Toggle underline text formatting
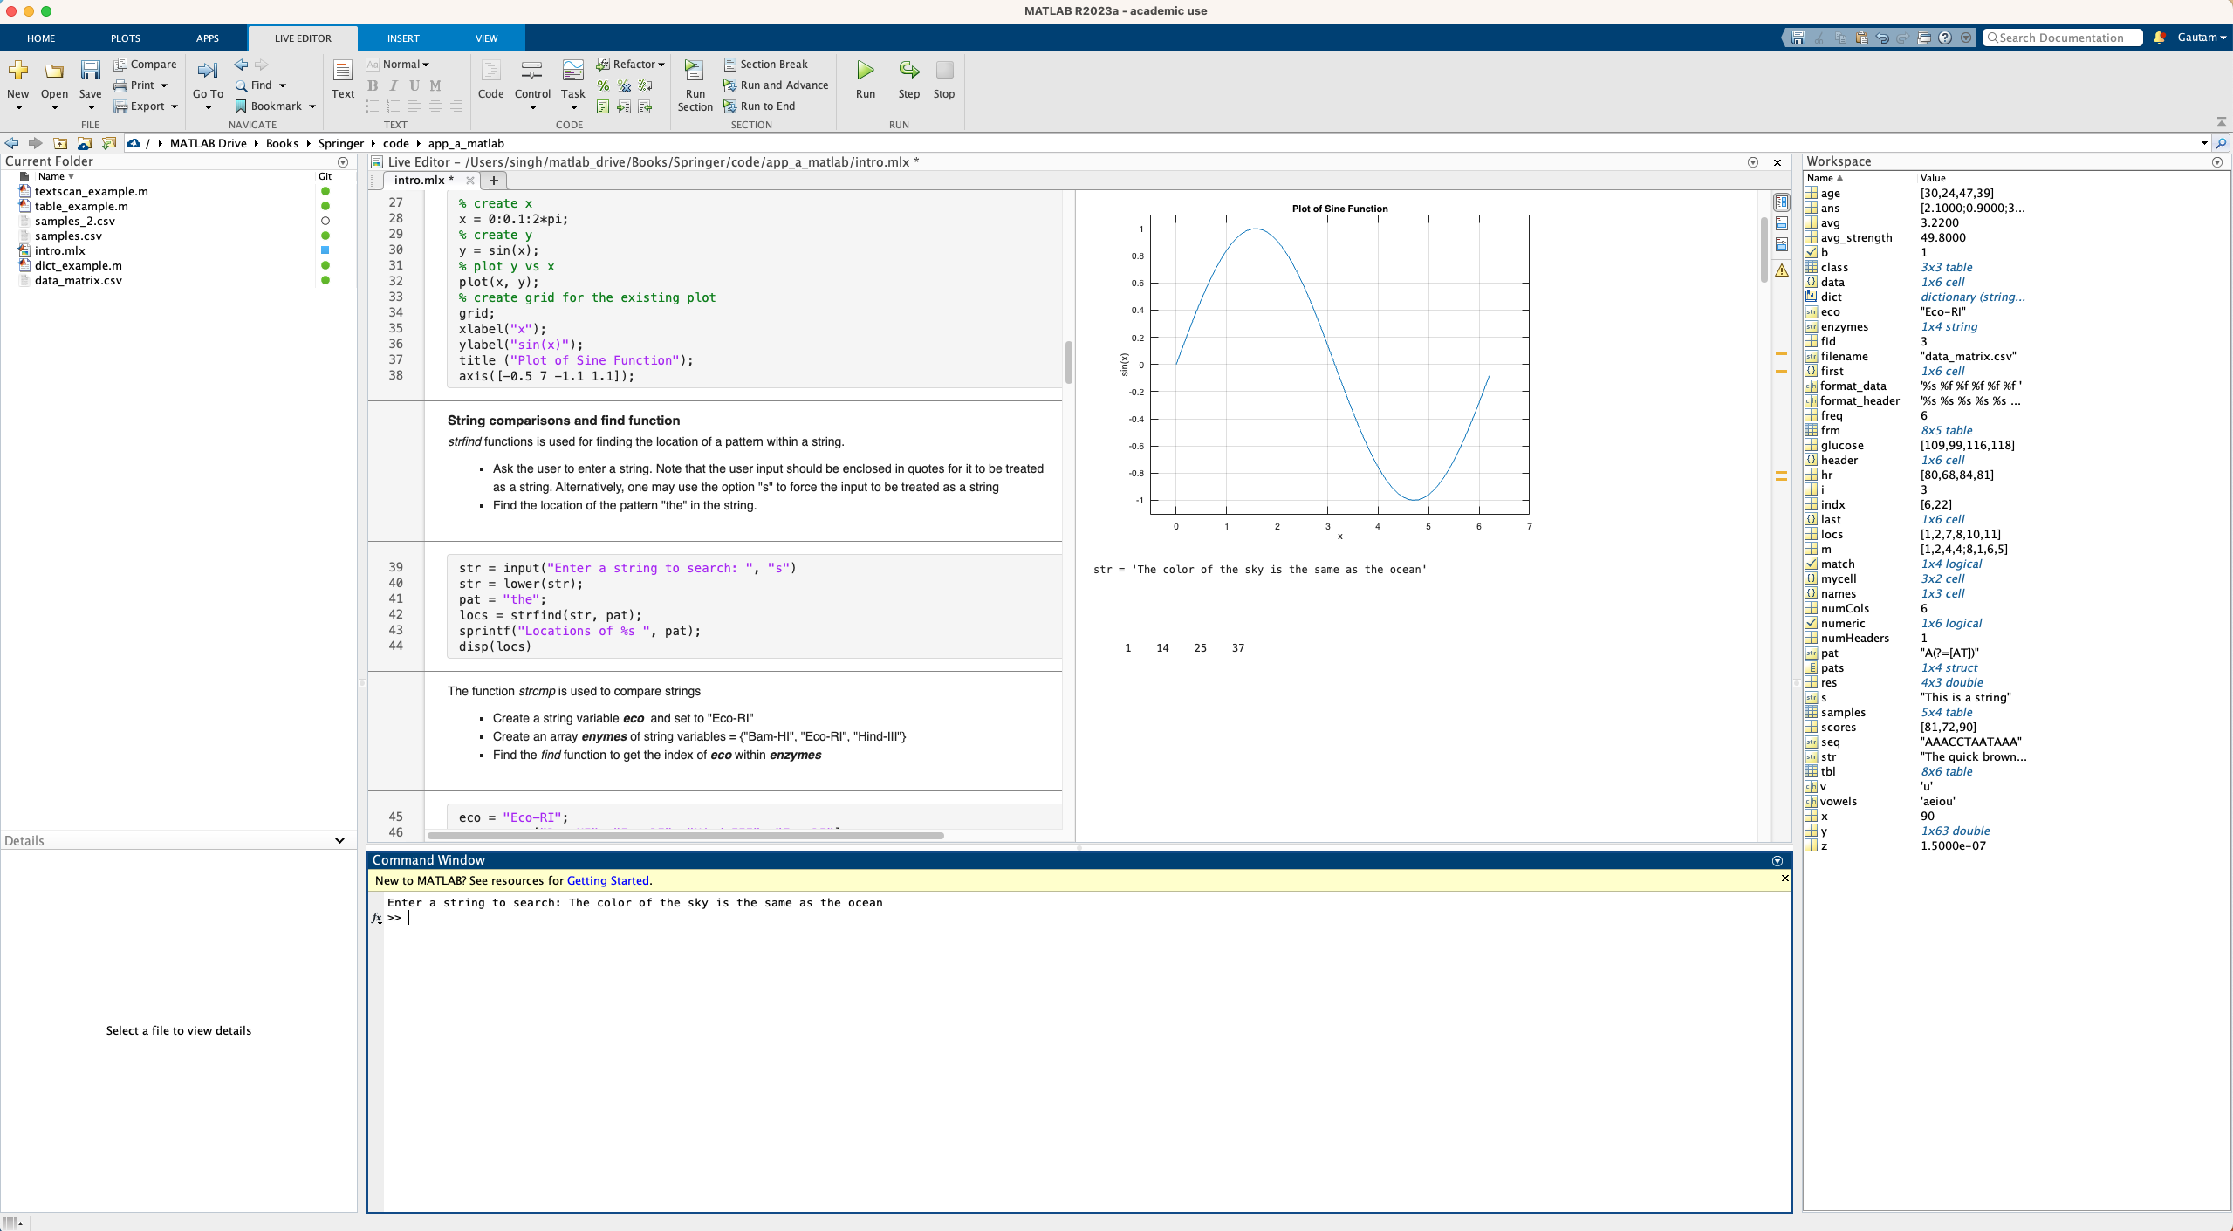Viewport: 2233px width, 1231px height. tap(414, 85)
